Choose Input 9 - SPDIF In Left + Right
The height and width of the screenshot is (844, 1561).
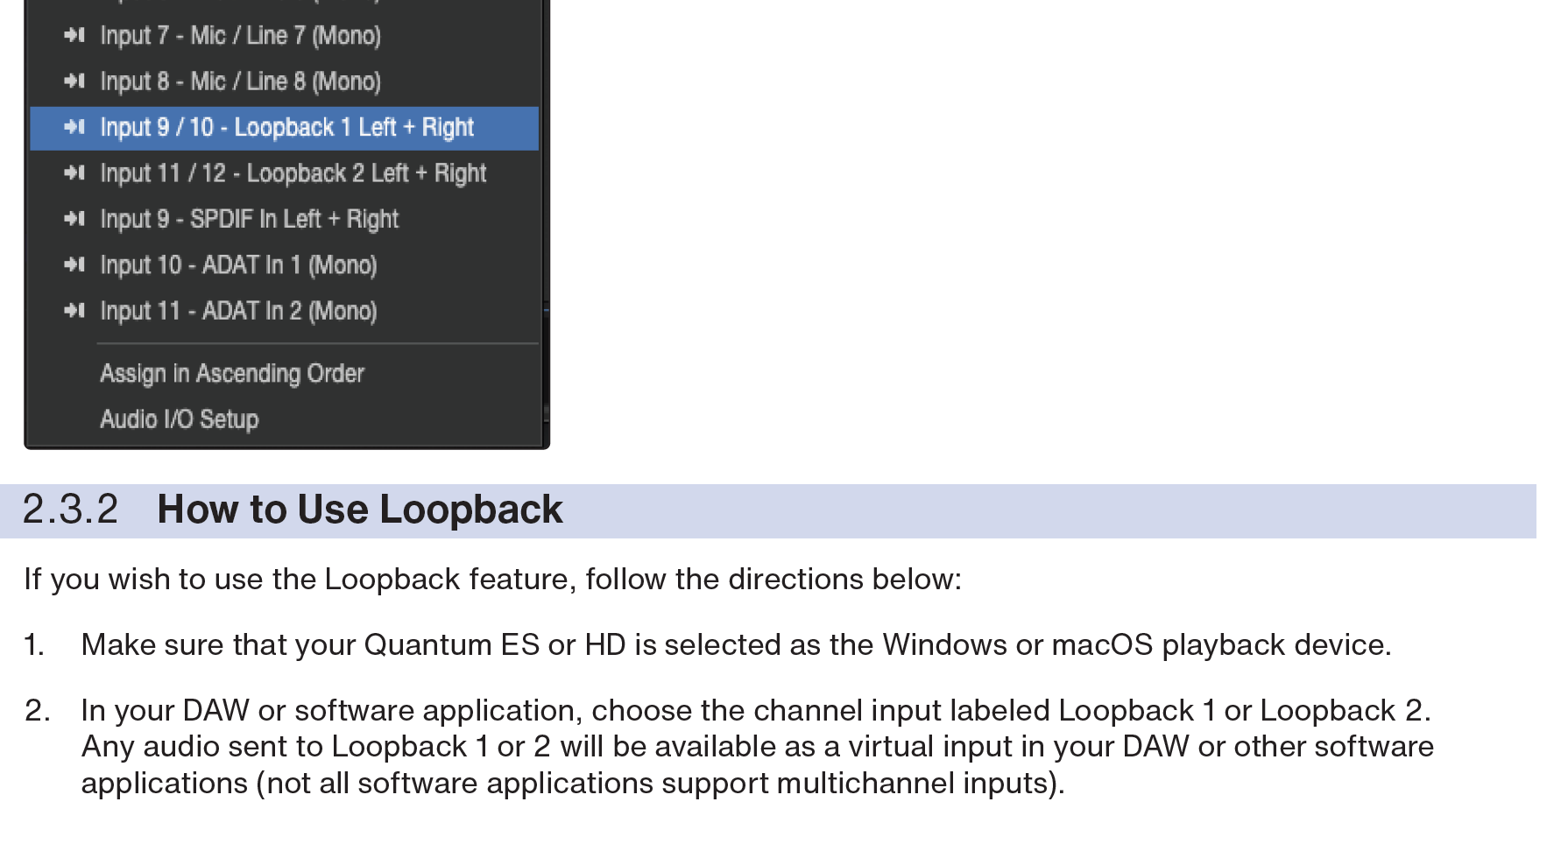(x=249, y=219)
